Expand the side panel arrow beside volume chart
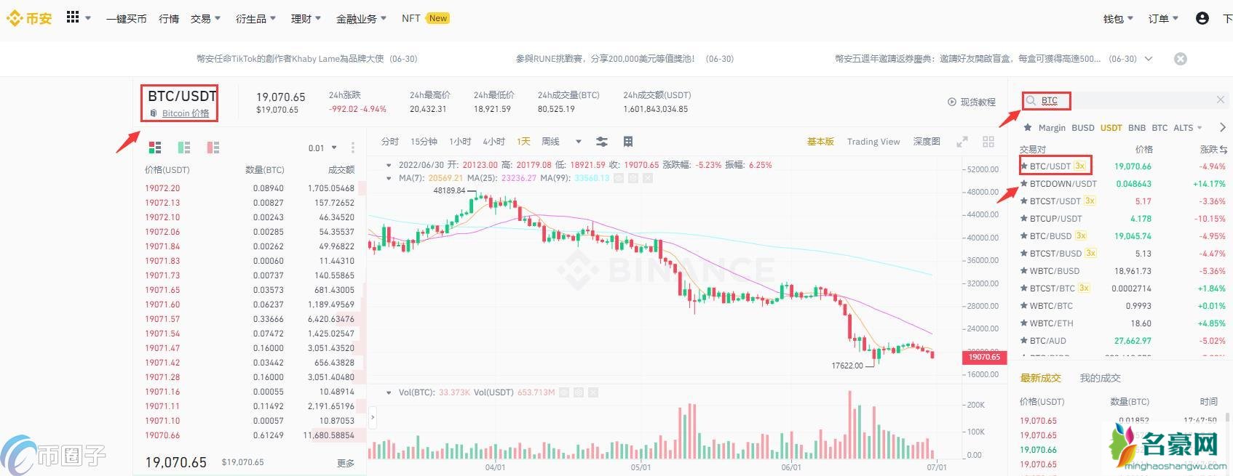 coord(373,418)
